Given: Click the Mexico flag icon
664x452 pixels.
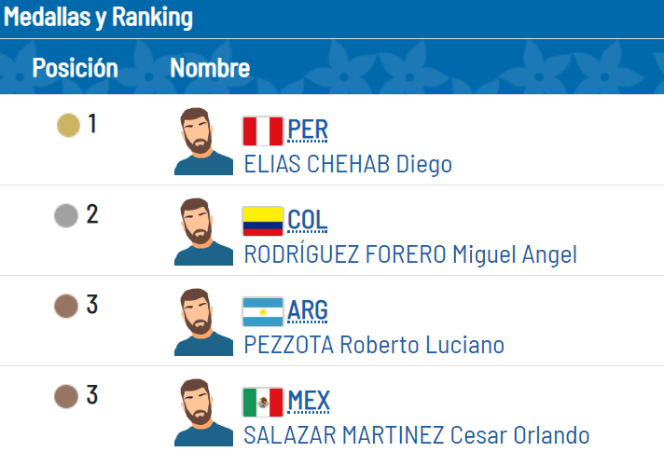Looking at the screenshot, I should point(263,403).
